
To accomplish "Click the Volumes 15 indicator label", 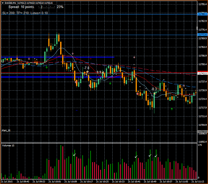I will (x=8, y=145).
